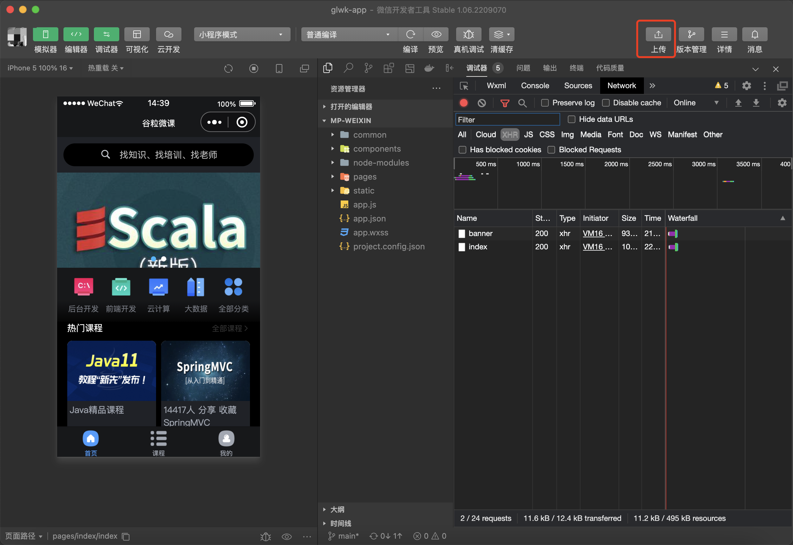
Task: Switch to the 代码质量 tab
Action: pos(610,68)
